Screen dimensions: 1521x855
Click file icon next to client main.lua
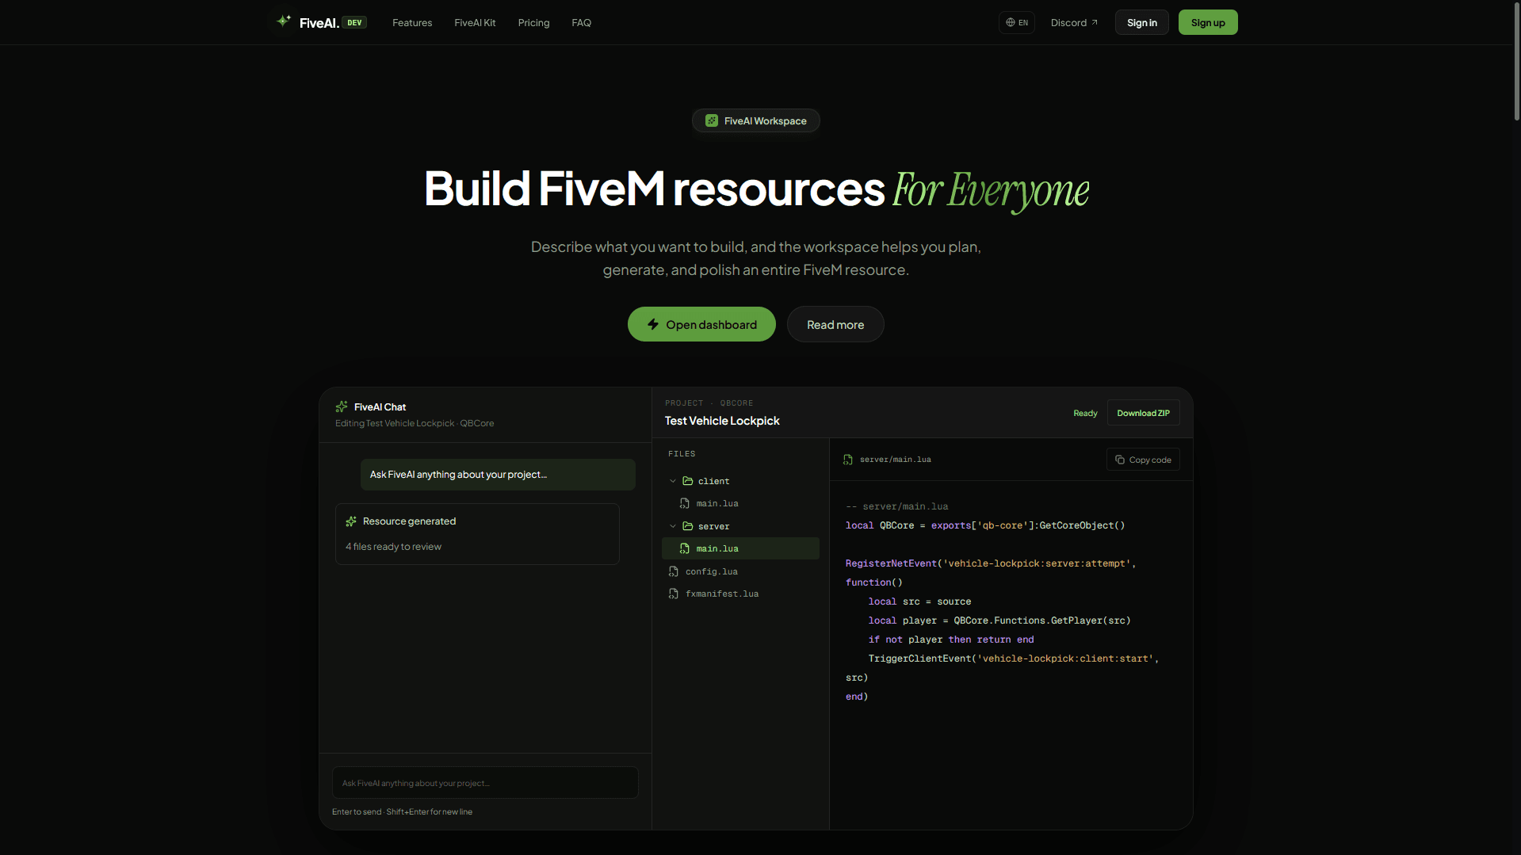685,503
